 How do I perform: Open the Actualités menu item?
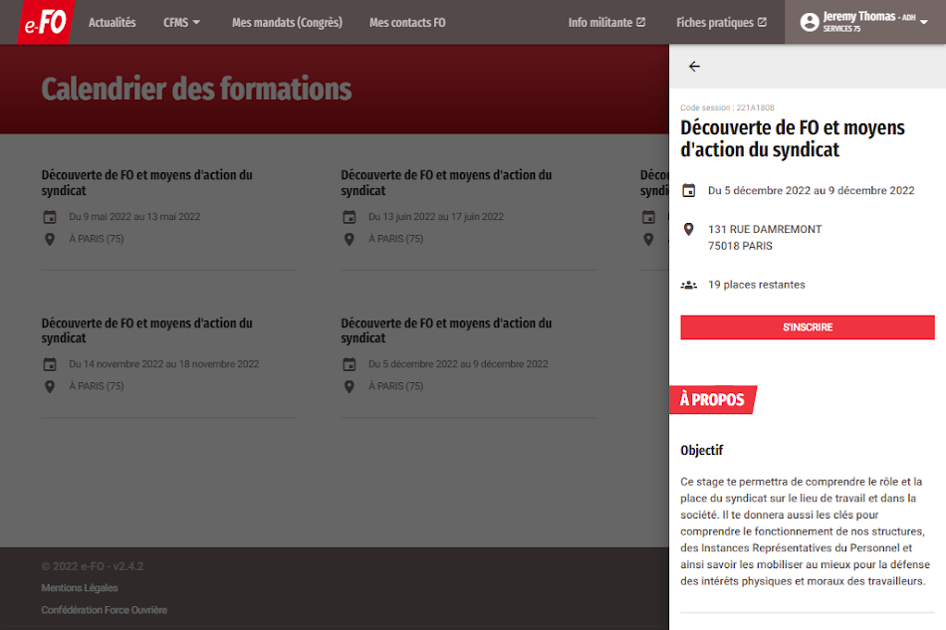[x=112, y=22]
